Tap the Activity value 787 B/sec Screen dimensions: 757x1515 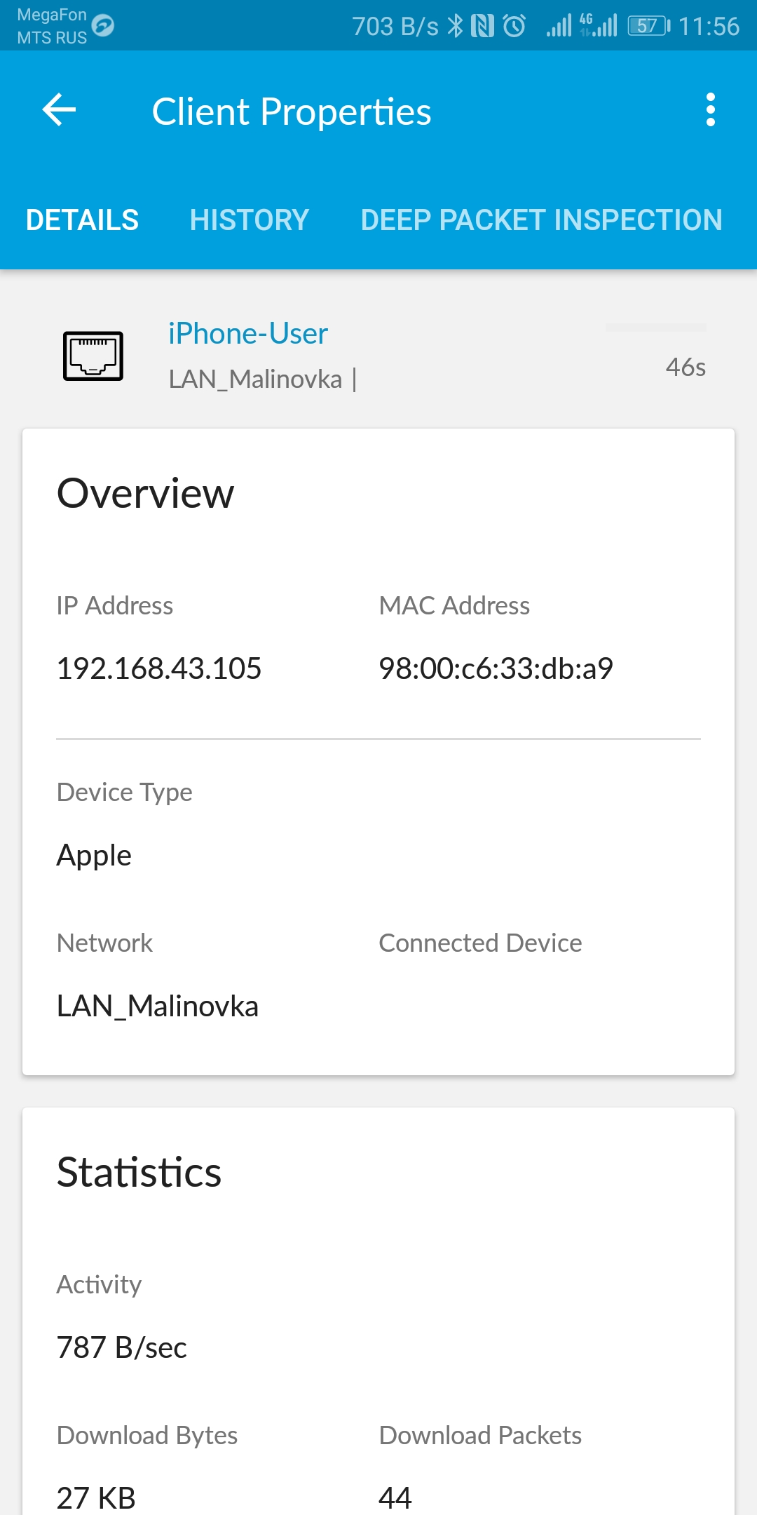[122, 1347]
